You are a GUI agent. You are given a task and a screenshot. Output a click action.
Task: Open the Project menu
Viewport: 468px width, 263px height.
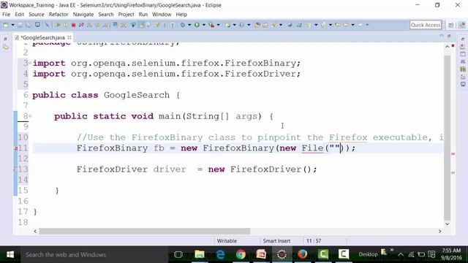pos(126,15)
